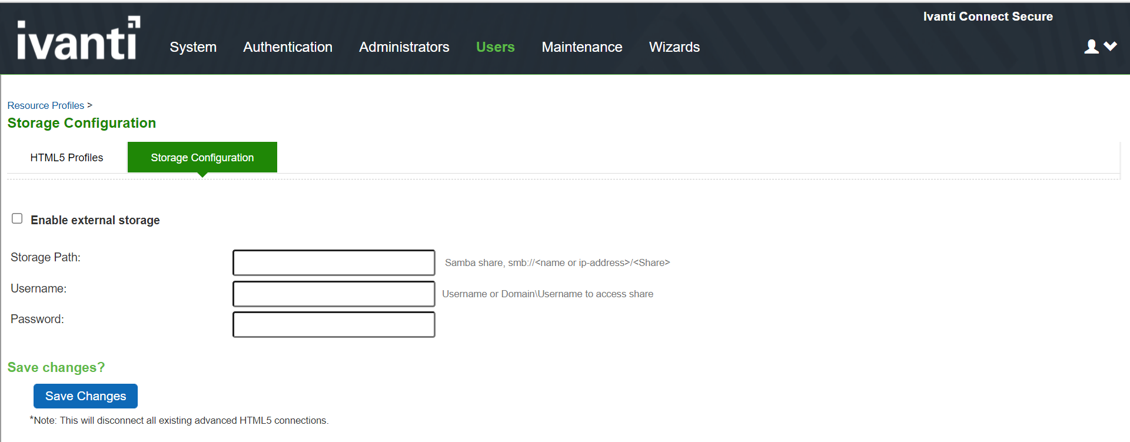Select the Storage Configuration tab
Screen dimensions: 1130x442
202,158
